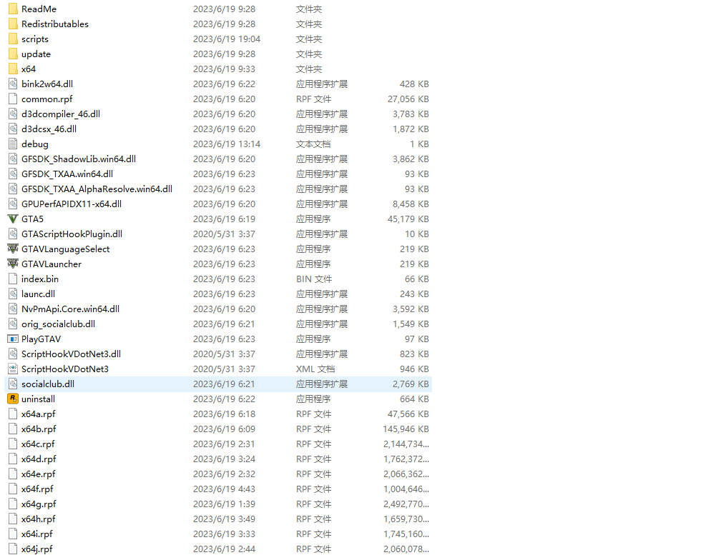Screen dimensions: 721x555
Task: Select the file name ScriptHookVDotNet3.dll
Action: 72,354
